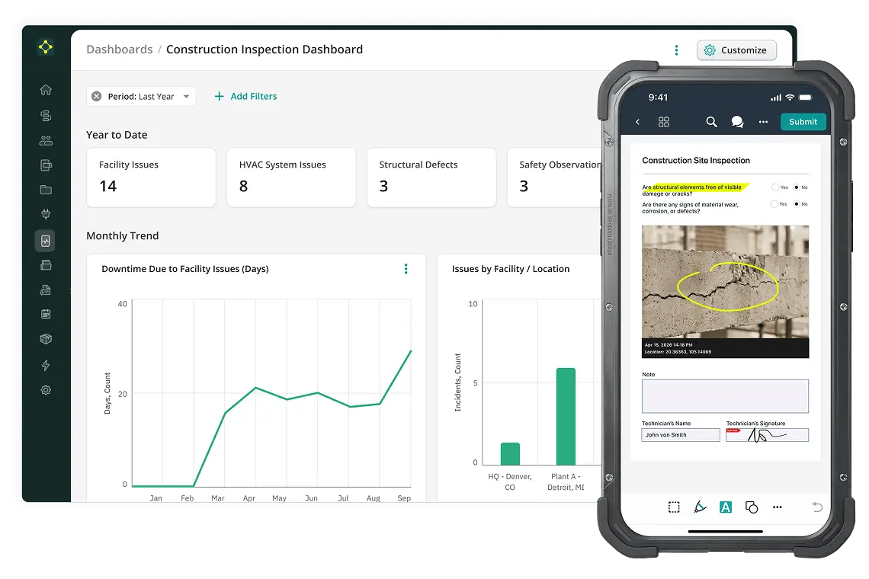Go to Dashboards breadcrumb
Image resolution: width=869 pixels, height=579 pixels.
119,50
